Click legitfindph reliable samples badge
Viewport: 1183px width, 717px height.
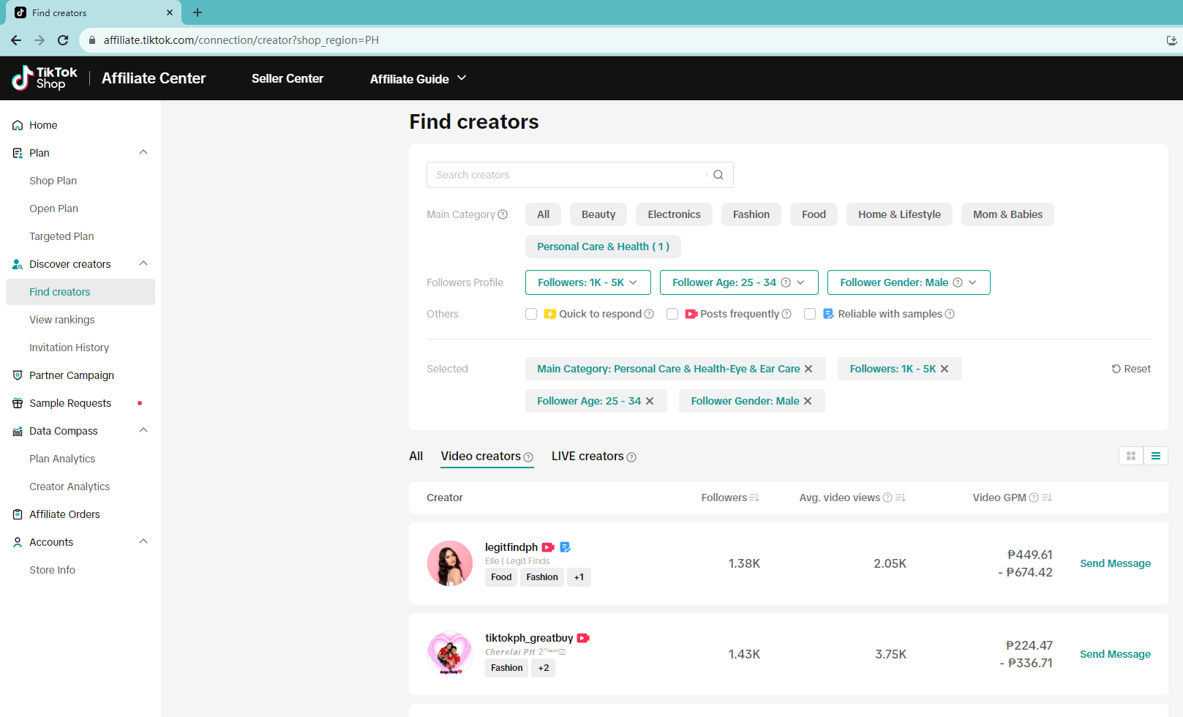click(x=565, y=547)
